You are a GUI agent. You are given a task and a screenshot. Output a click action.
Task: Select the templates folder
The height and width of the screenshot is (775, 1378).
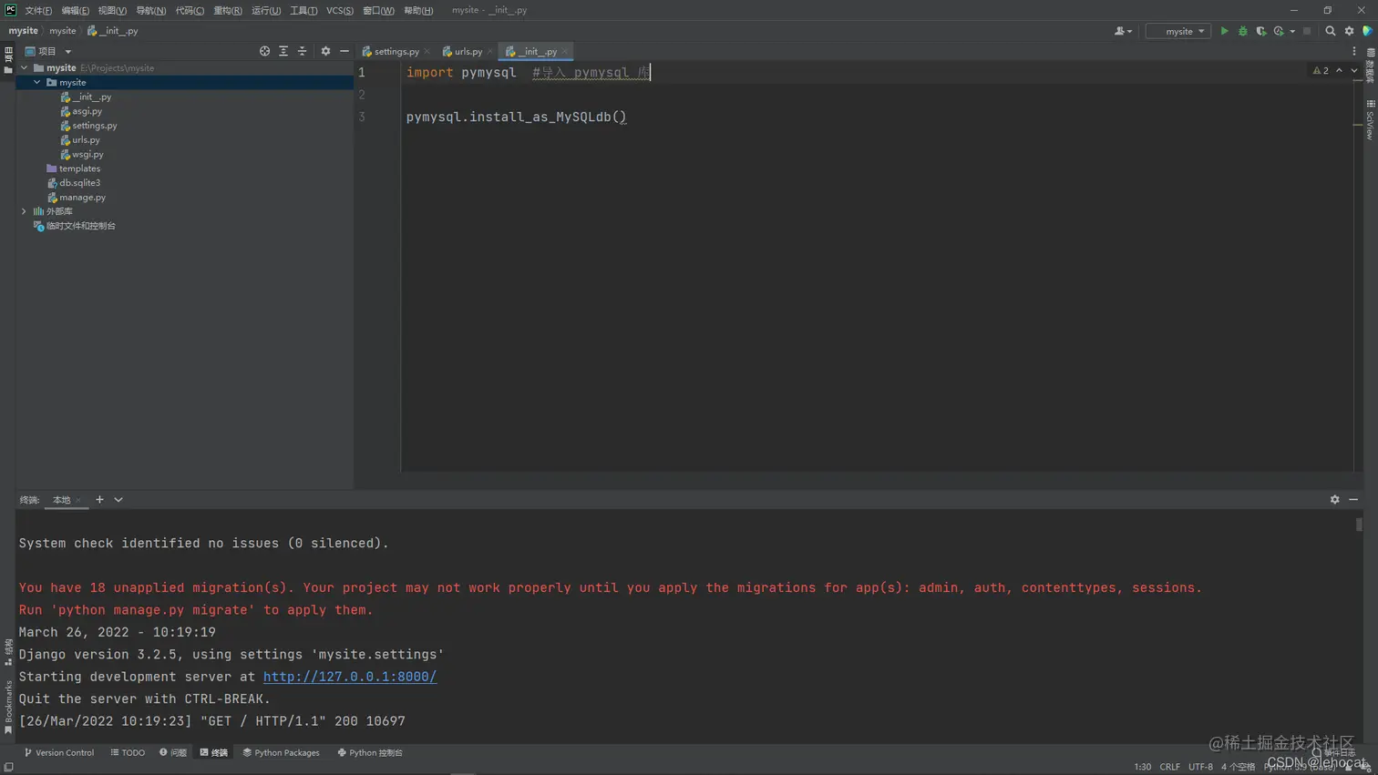[x=73, y=168]
